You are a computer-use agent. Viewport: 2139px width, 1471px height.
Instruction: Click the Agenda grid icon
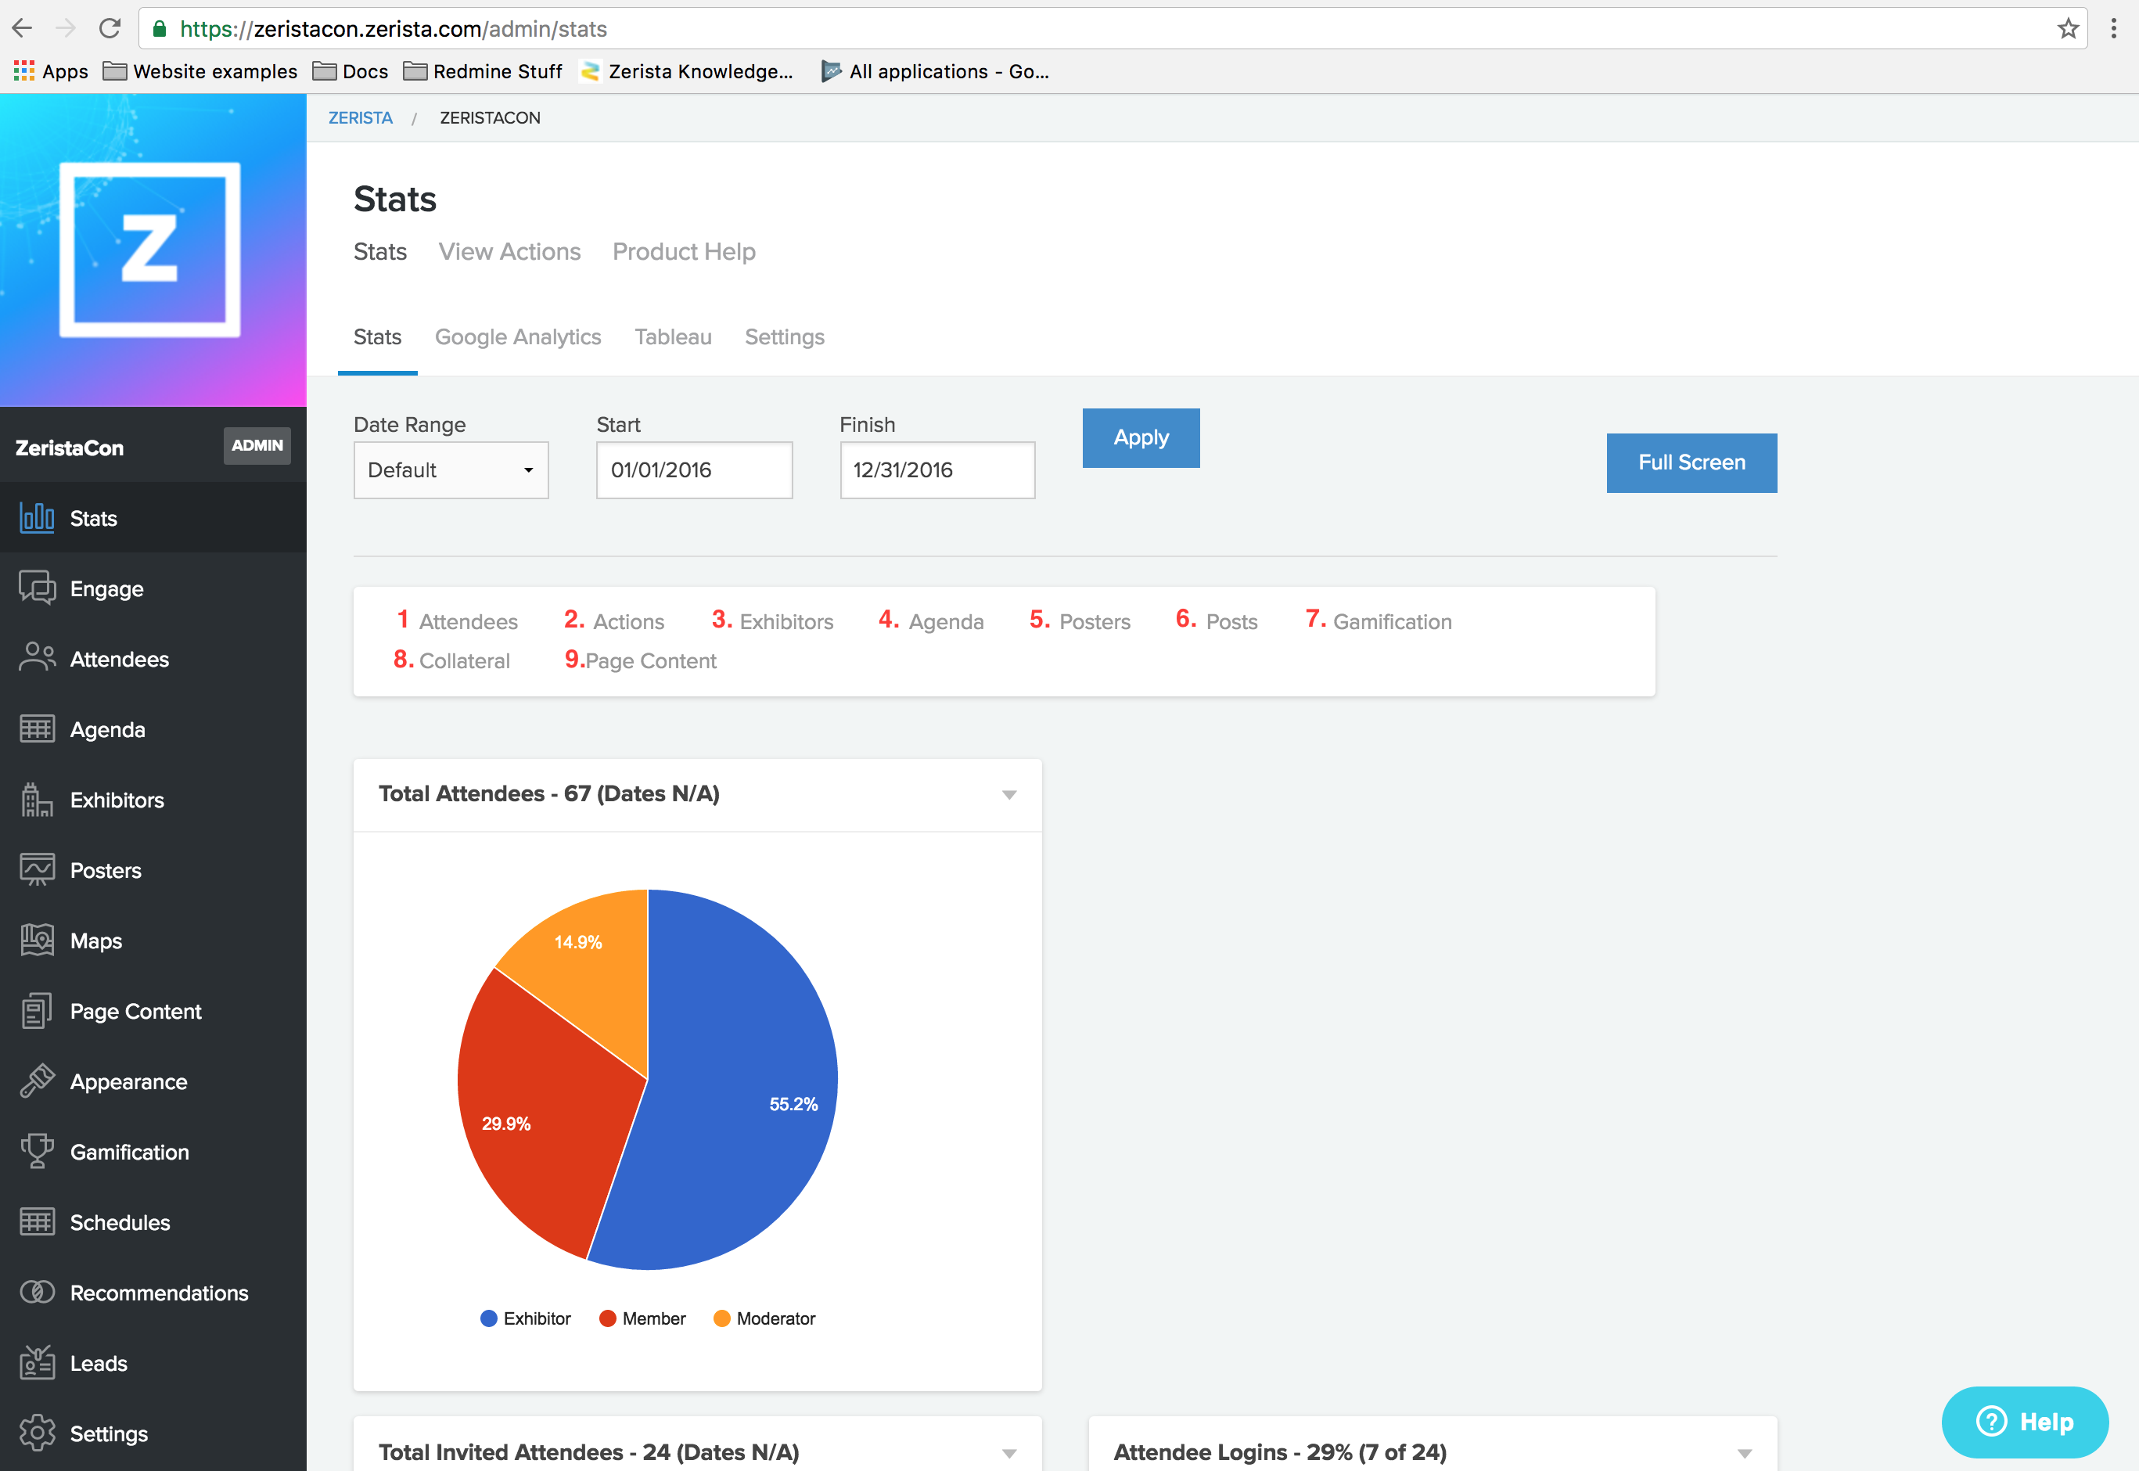(37, 729)
